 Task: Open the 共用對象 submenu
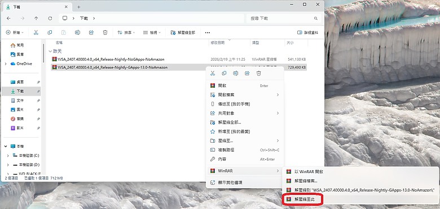245,113
